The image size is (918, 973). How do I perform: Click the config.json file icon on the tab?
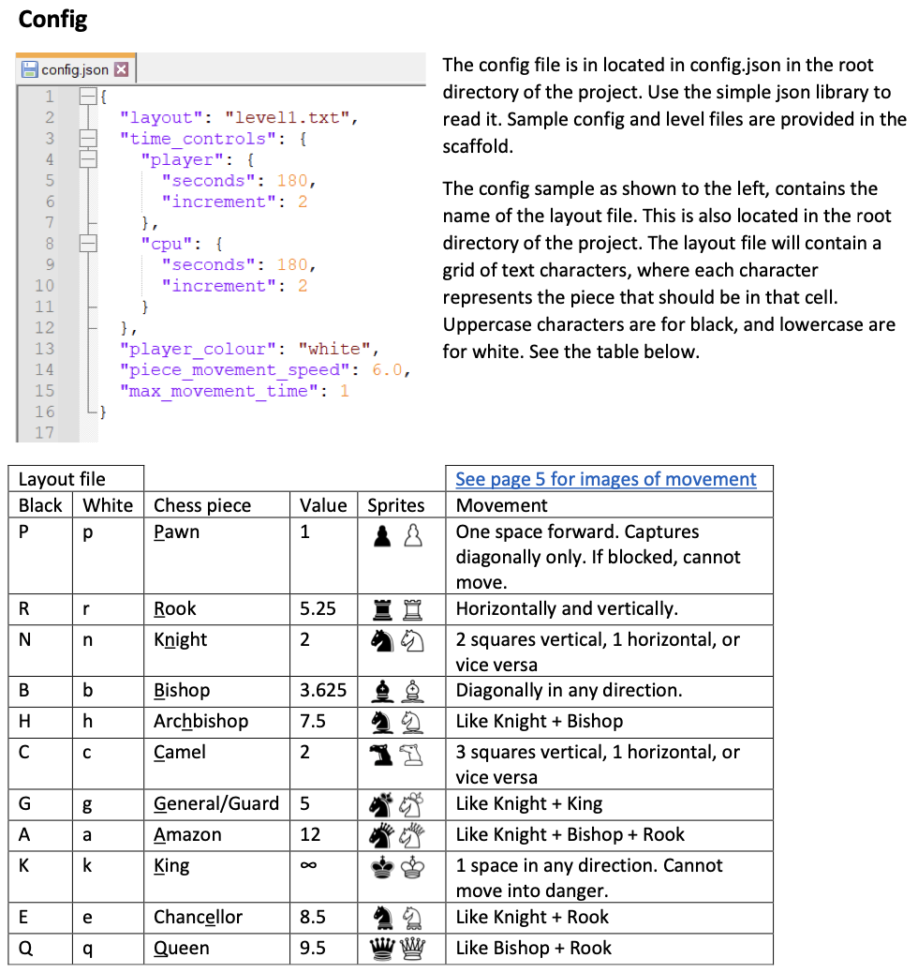tap(31, 68)
